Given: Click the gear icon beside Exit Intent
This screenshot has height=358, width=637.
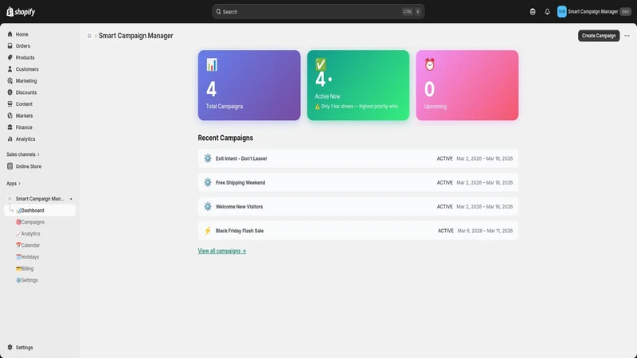Looking at the screenshot, I should (x=208, y=158).
